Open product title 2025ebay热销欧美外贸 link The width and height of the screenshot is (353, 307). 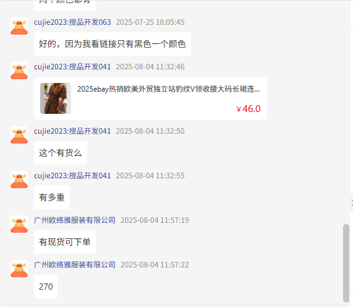(x=168, y=89)
